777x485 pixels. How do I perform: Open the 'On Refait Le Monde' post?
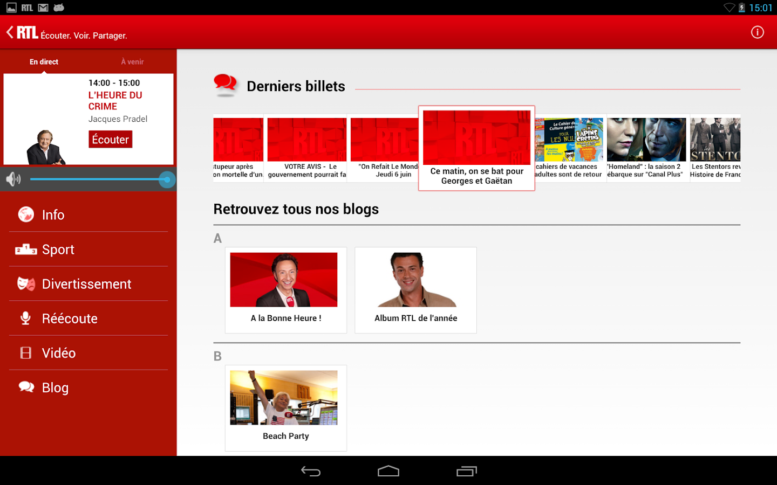pos(384,148)
